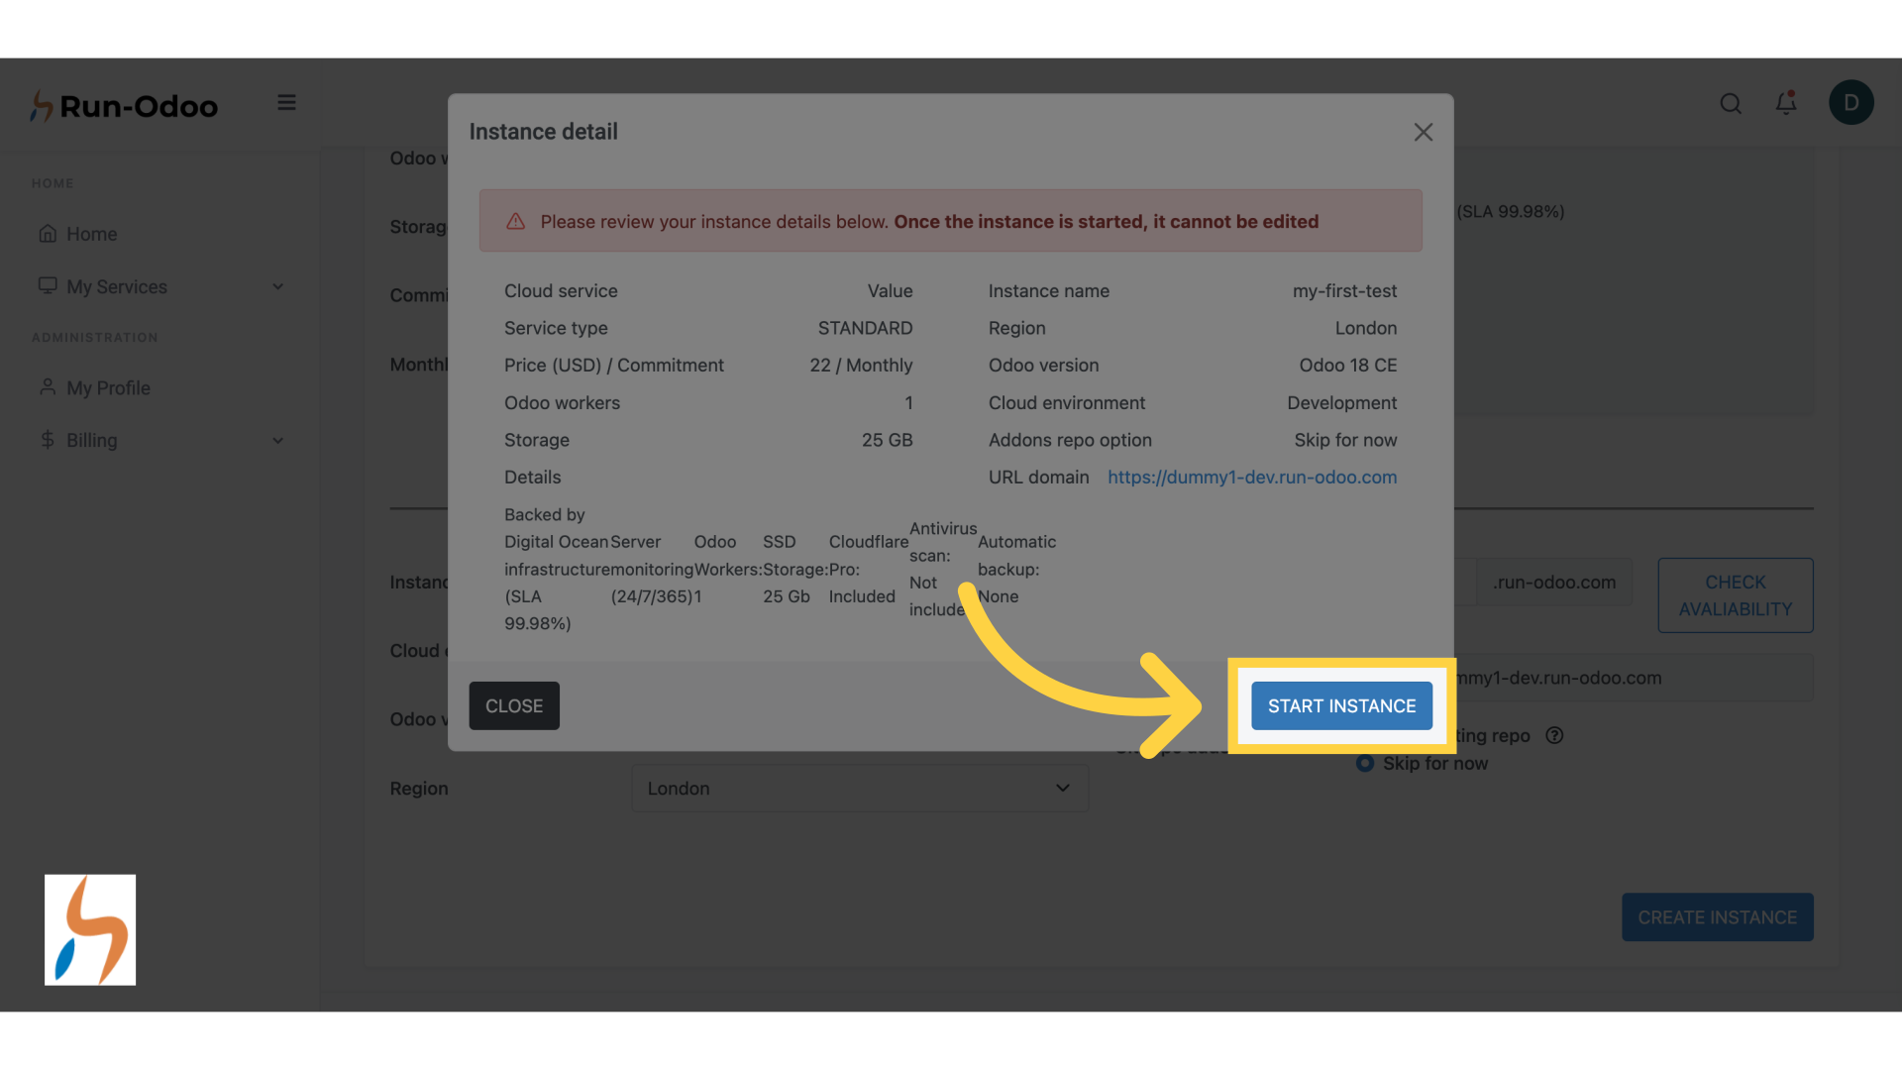The width and height of the screenshot is (1902, 1070).
Task: Toggle the hamburger sidebar menu
Action: pyautogui.click(x=286, y=103)
